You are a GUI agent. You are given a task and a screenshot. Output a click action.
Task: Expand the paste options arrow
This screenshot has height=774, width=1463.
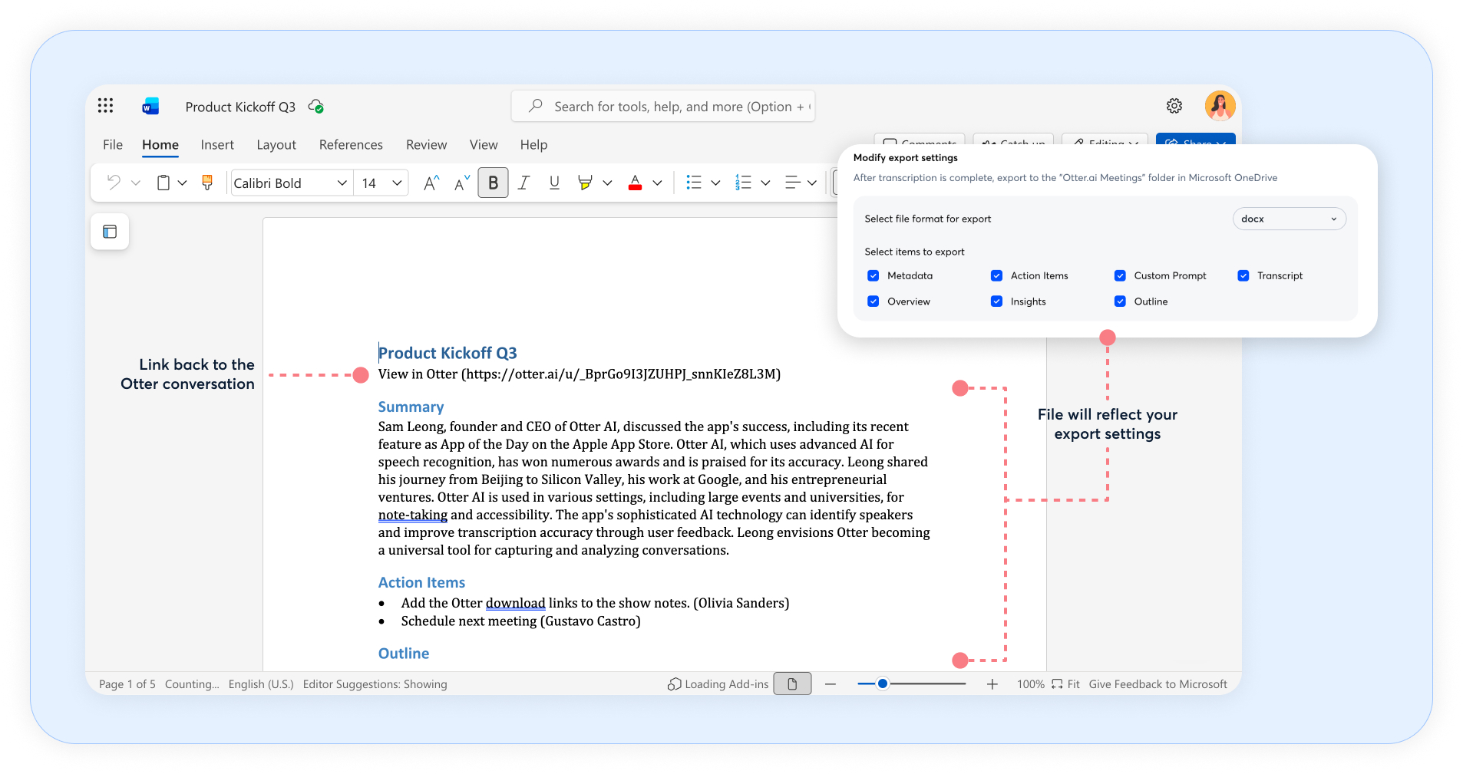tap(182, 183)
